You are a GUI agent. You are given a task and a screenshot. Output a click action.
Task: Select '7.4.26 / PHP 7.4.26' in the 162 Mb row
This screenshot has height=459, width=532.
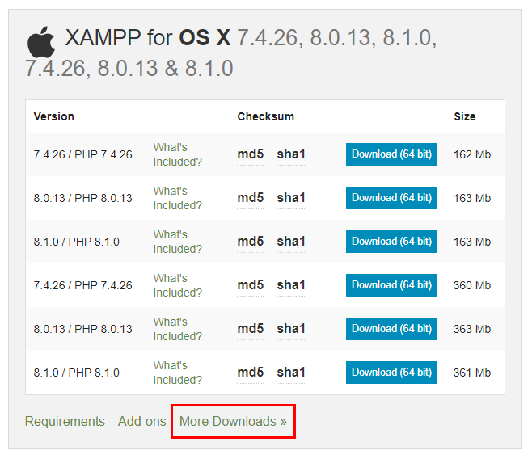tap(82, 154)
